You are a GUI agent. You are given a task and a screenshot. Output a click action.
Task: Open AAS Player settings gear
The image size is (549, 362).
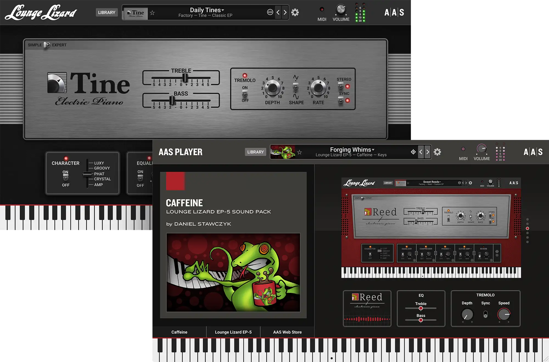(437, 152)
